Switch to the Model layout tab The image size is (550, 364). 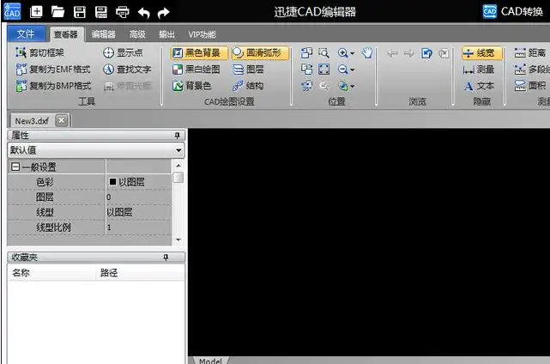pos(210,361)
